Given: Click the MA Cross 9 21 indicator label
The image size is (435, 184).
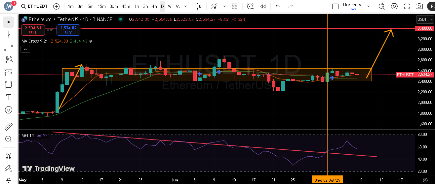Looking at the screenshot, I should point(35,41).
